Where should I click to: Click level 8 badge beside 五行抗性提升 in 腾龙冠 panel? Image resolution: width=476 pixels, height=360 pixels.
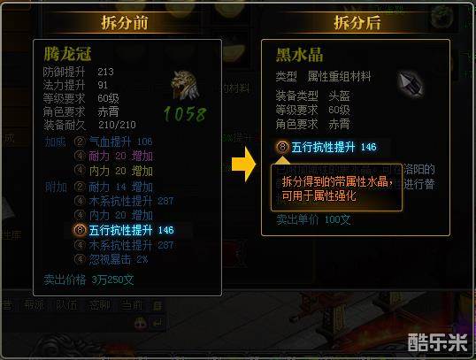pyautogui.click(x=80, y=230)
